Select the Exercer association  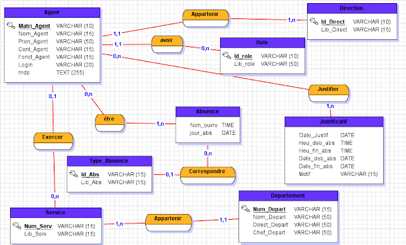coord(53,141)
